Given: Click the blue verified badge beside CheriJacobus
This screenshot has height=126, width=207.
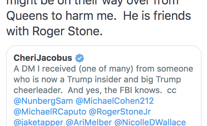Looking at the screenshot, I should tap(80, 58).
